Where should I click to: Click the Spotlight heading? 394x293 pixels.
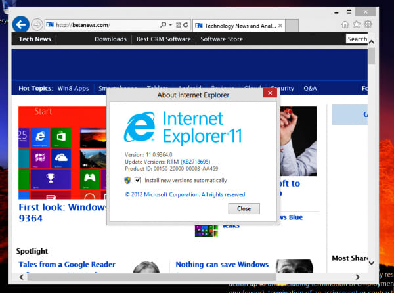click(32, 251)
